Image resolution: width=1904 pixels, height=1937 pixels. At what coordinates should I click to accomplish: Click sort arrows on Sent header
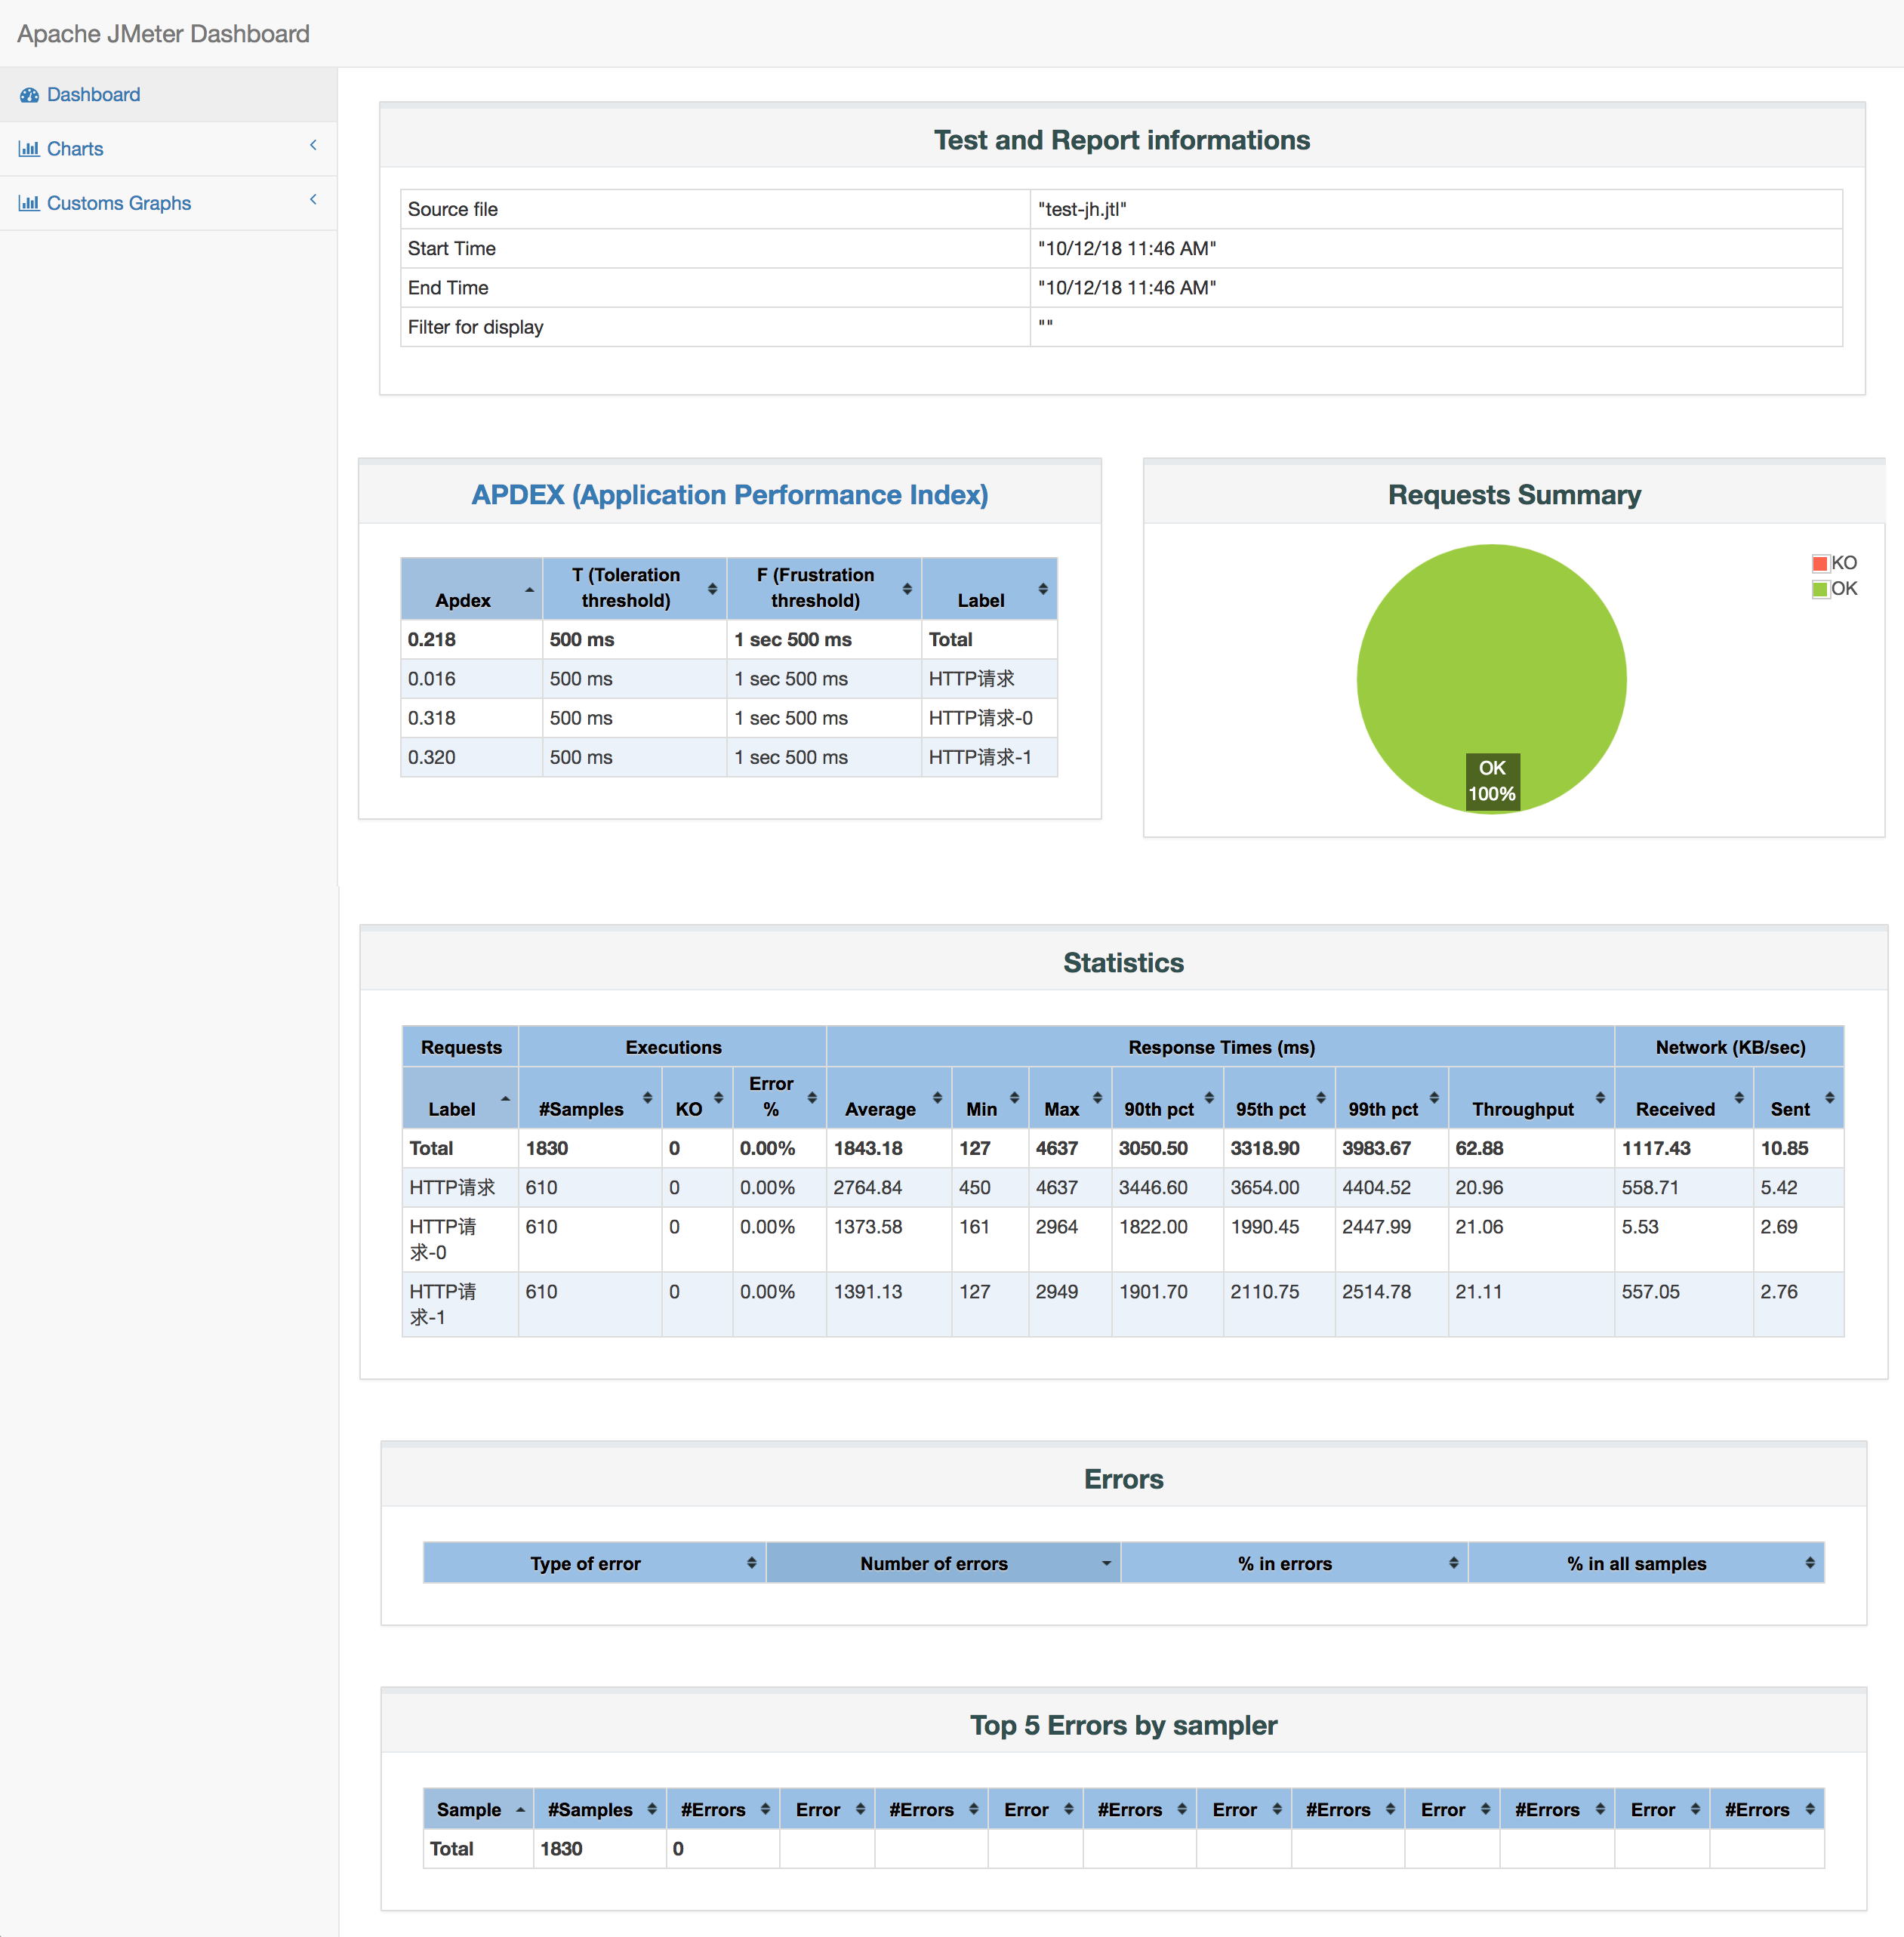(1830, 1098)
